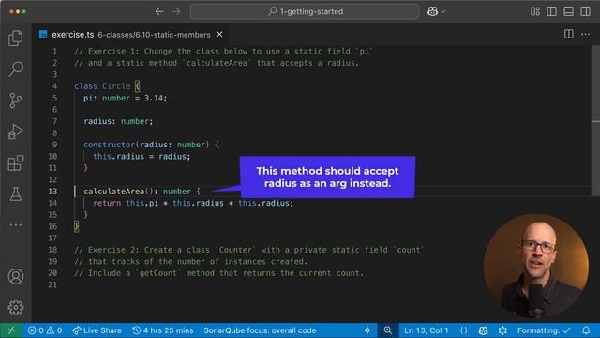Click line number 4 in gutter
600x338 pixels.
pos(54,86)
